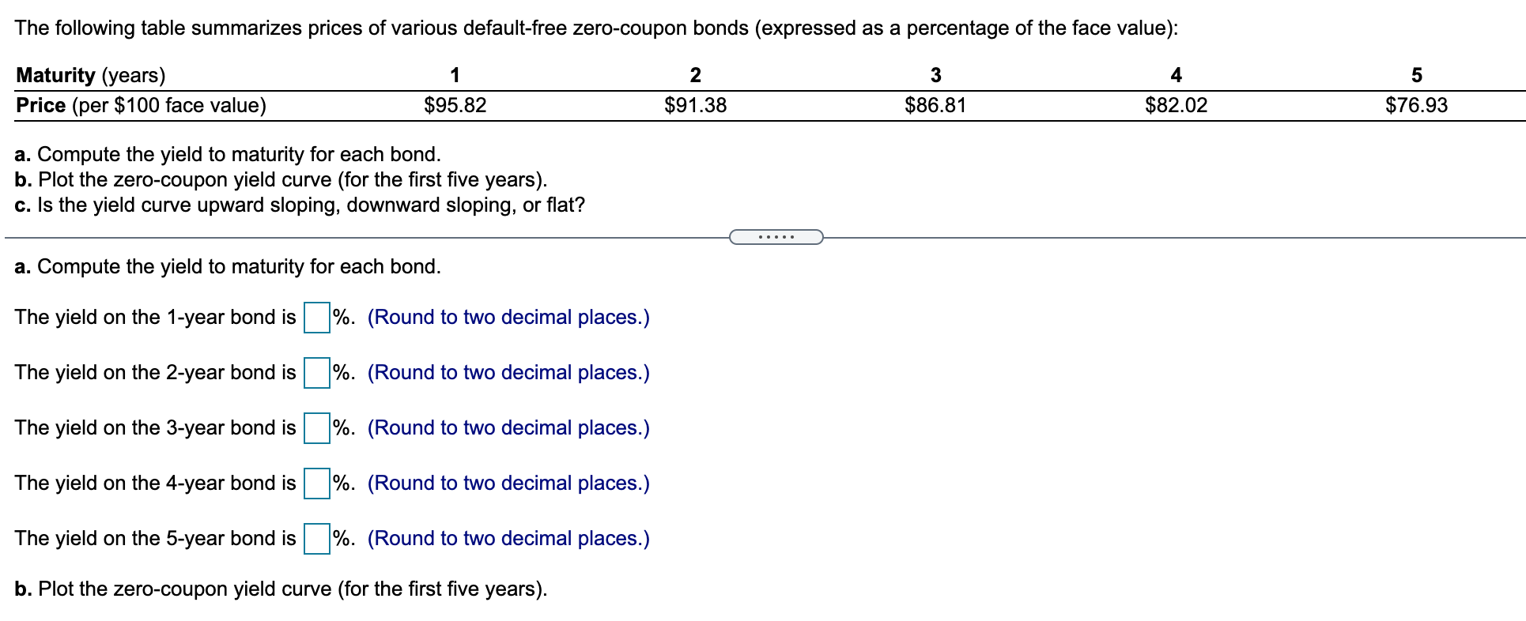Click the Maturity (years) table header
The height and width of the screenshot is (621, 1526).
pyautogui.click(x=89, y=76)
